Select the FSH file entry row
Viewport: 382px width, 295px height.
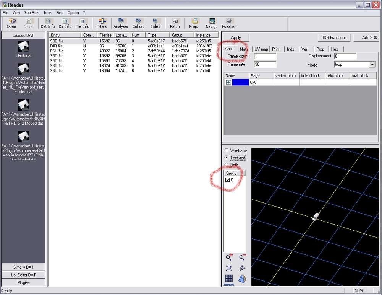pyautogui.click(x=133, y=51)
